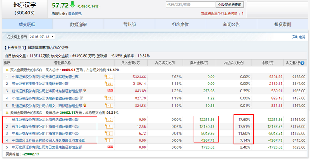Click the star badge 12 in 长江证券上海锦绣路 row

pos(109,120)
